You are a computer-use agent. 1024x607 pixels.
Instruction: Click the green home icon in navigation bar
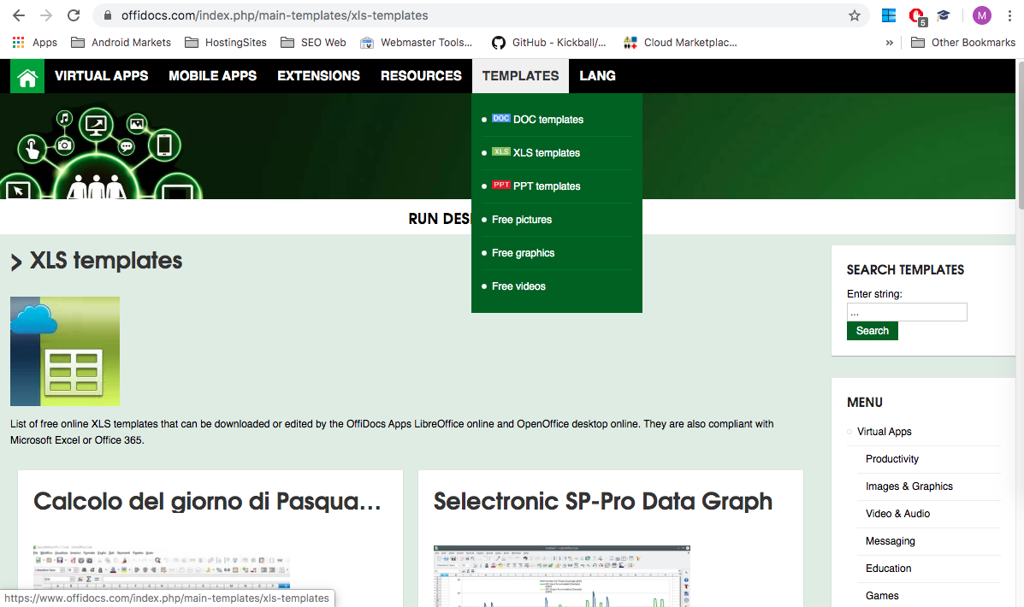[27, 75]
